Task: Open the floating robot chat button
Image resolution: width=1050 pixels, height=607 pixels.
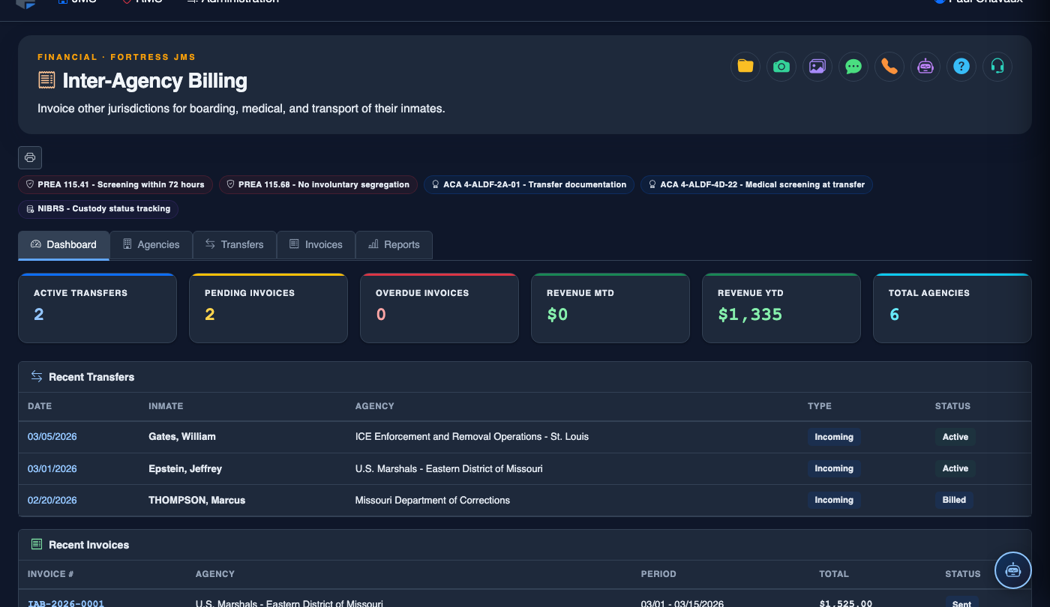Action: coord(1013,570)
